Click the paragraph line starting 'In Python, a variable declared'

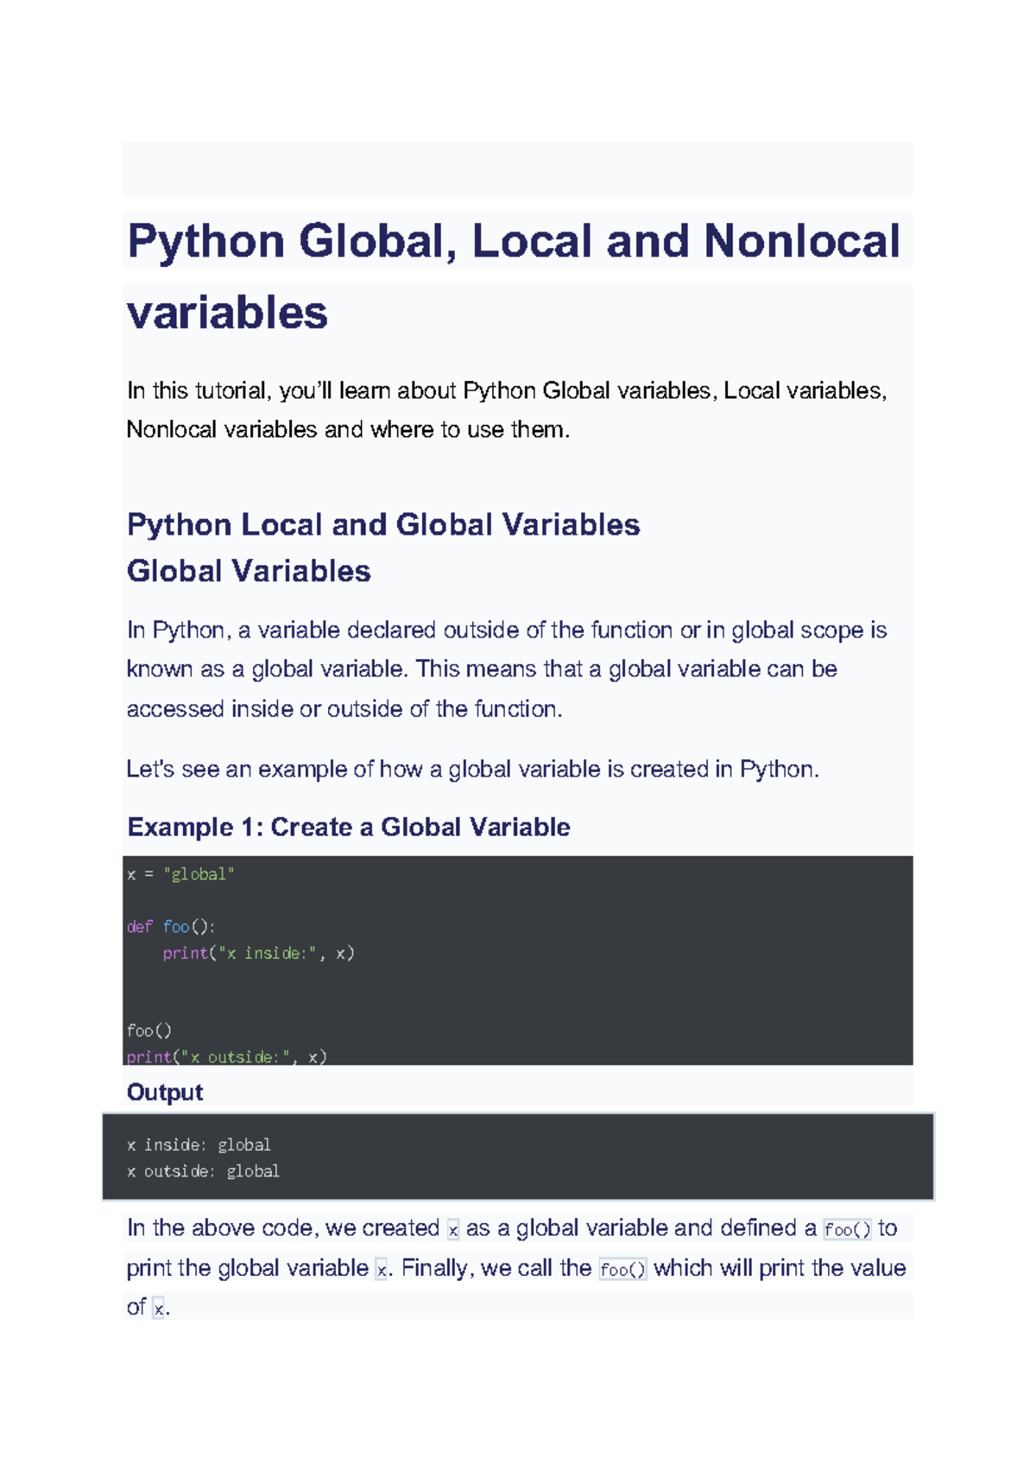point(507,631)
